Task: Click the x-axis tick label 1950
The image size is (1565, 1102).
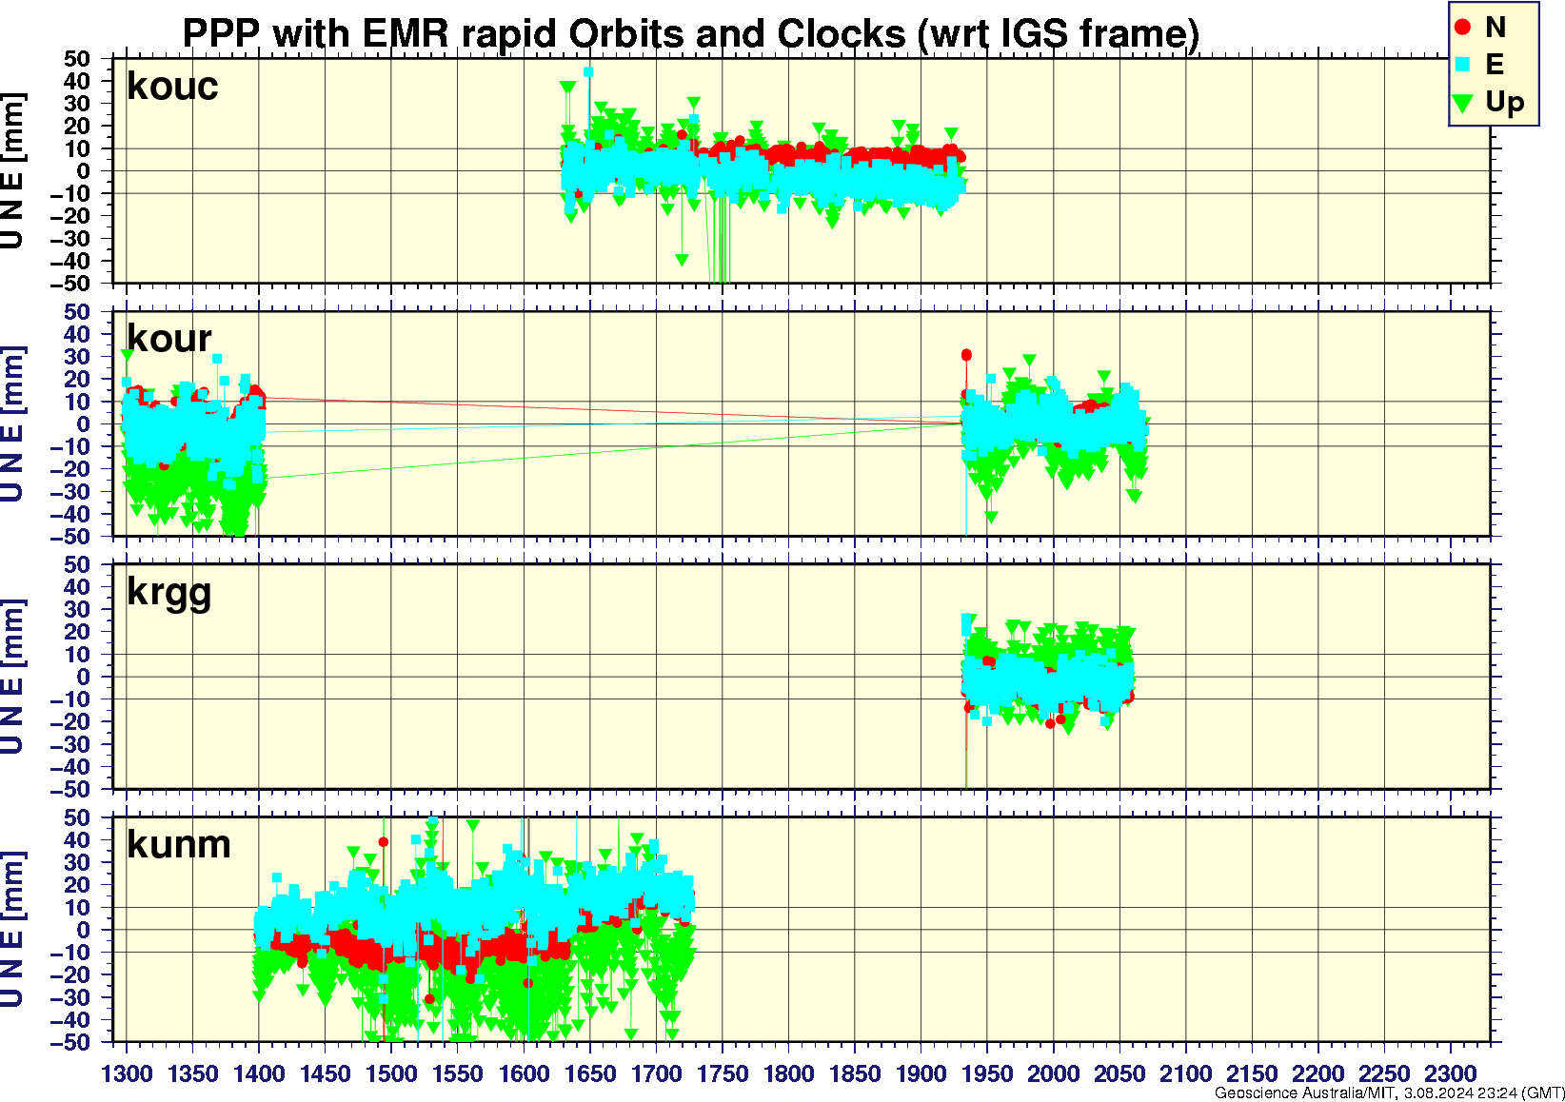Action: point(987,1074)
